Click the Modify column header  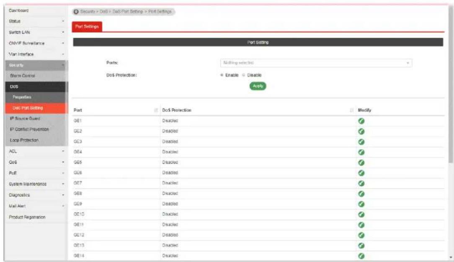pyautogui.click(x=364, y=110)
